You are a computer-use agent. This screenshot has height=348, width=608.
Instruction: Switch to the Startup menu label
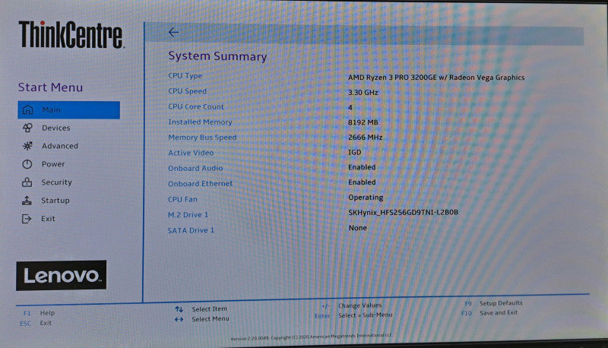55,201
